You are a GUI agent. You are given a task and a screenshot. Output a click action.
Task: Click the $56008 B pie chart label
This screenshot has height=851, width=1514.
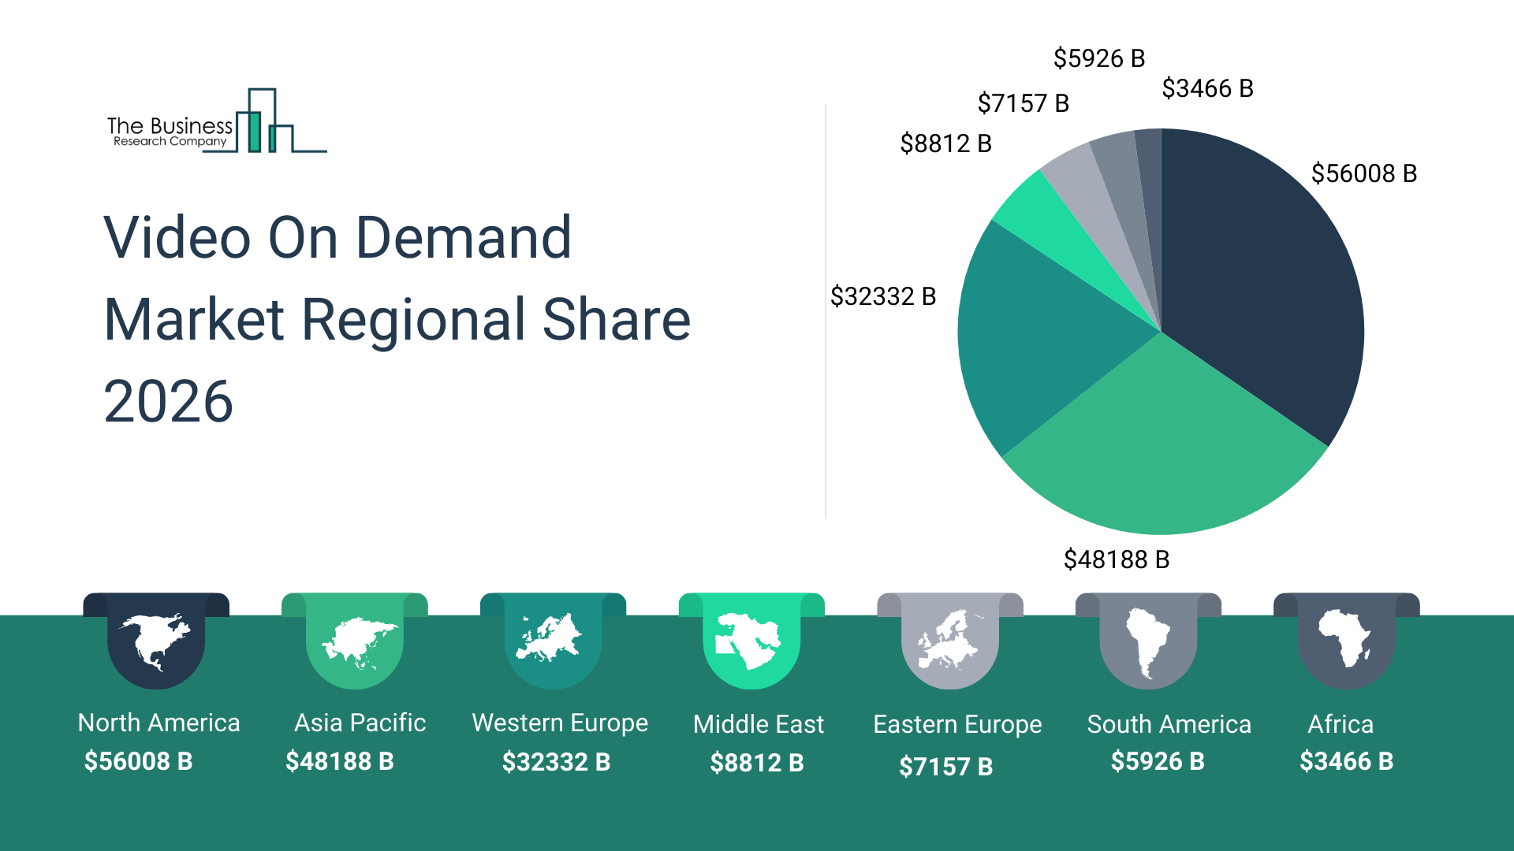tap(1363, 173)
